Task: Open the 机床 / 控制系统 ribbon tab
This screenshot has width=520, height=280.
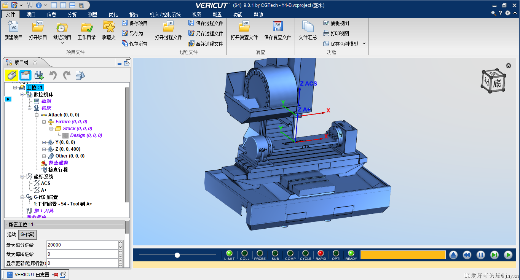Action: point(165,14)
